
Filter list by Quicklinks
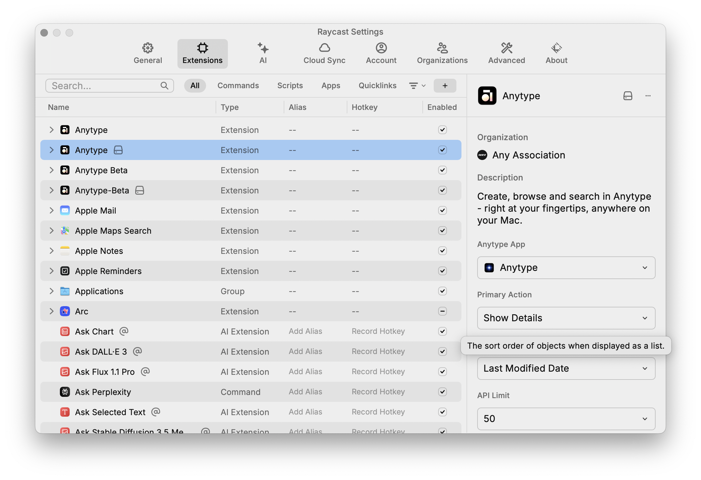[377, 86]
